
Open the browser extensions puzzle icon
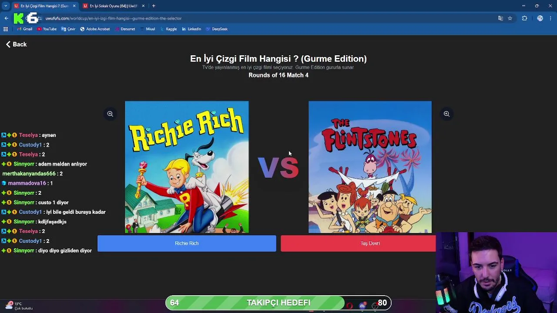(524, 18)
